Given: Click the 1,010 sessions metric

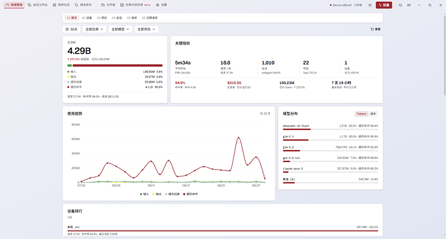Looking at the screenshot, I should click(268, 63).
